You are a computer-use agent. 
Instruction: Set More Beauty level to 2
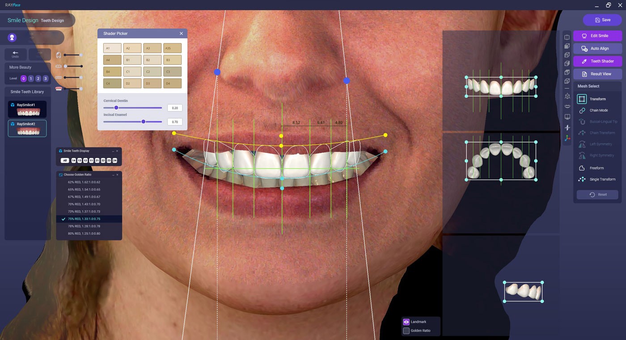click(x=38, y=79)
